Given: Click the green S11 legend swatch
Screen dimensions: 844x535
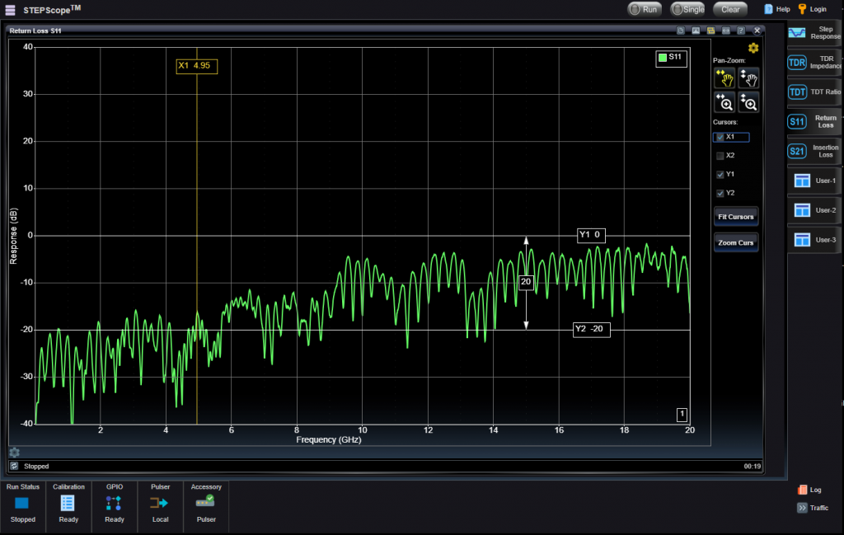Looking at the screenshot, I should coord(663,58).
